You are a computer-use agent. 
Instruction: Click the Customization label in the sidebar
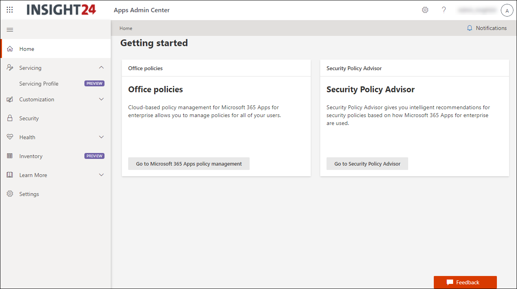coord(37,99)
